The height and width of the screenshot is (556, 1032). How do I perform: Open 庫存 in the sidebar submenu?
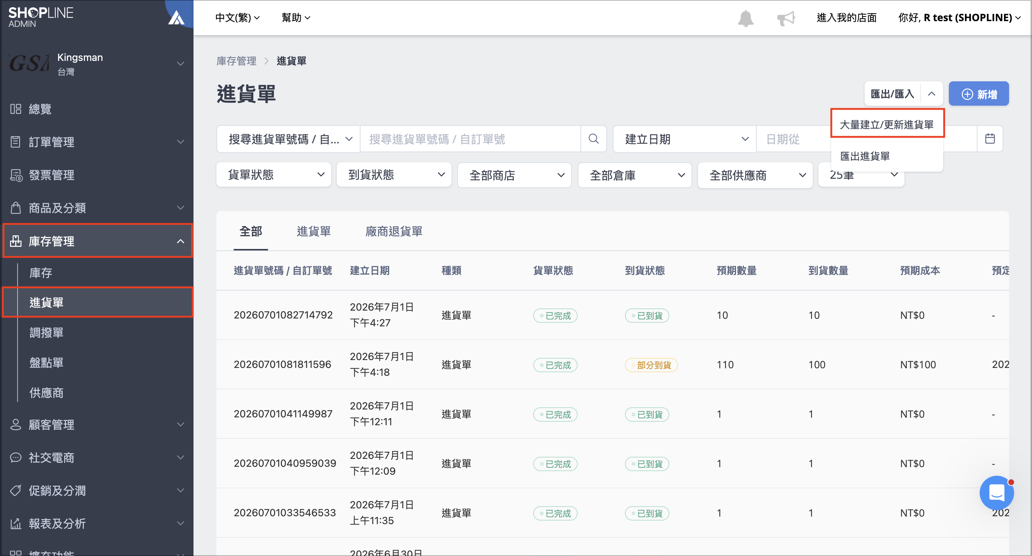[x=40, y=273]
